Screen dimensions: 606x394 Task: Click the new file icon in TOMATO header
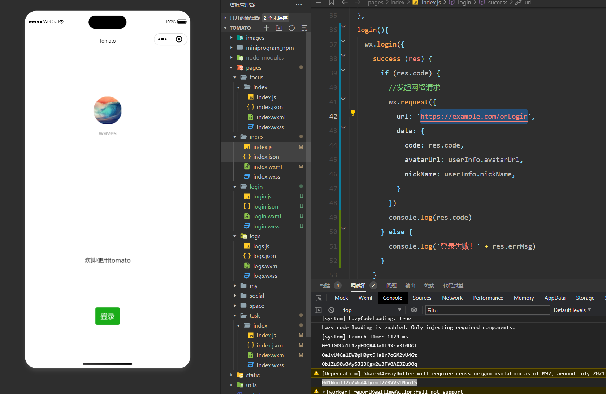[266, 28]
